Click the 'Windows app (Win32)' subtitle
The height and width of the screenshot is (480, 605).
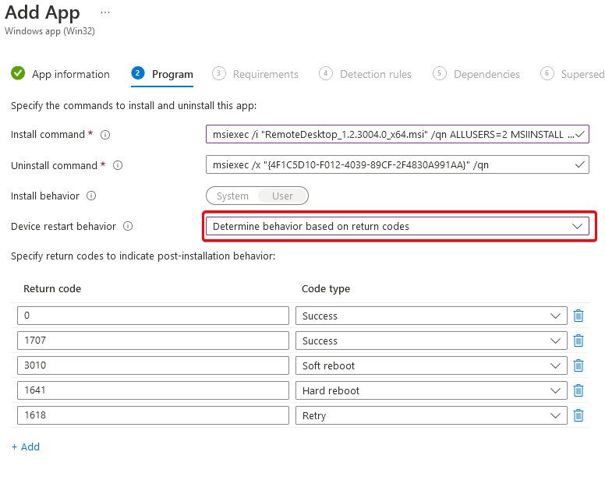(x=50, y=31)
